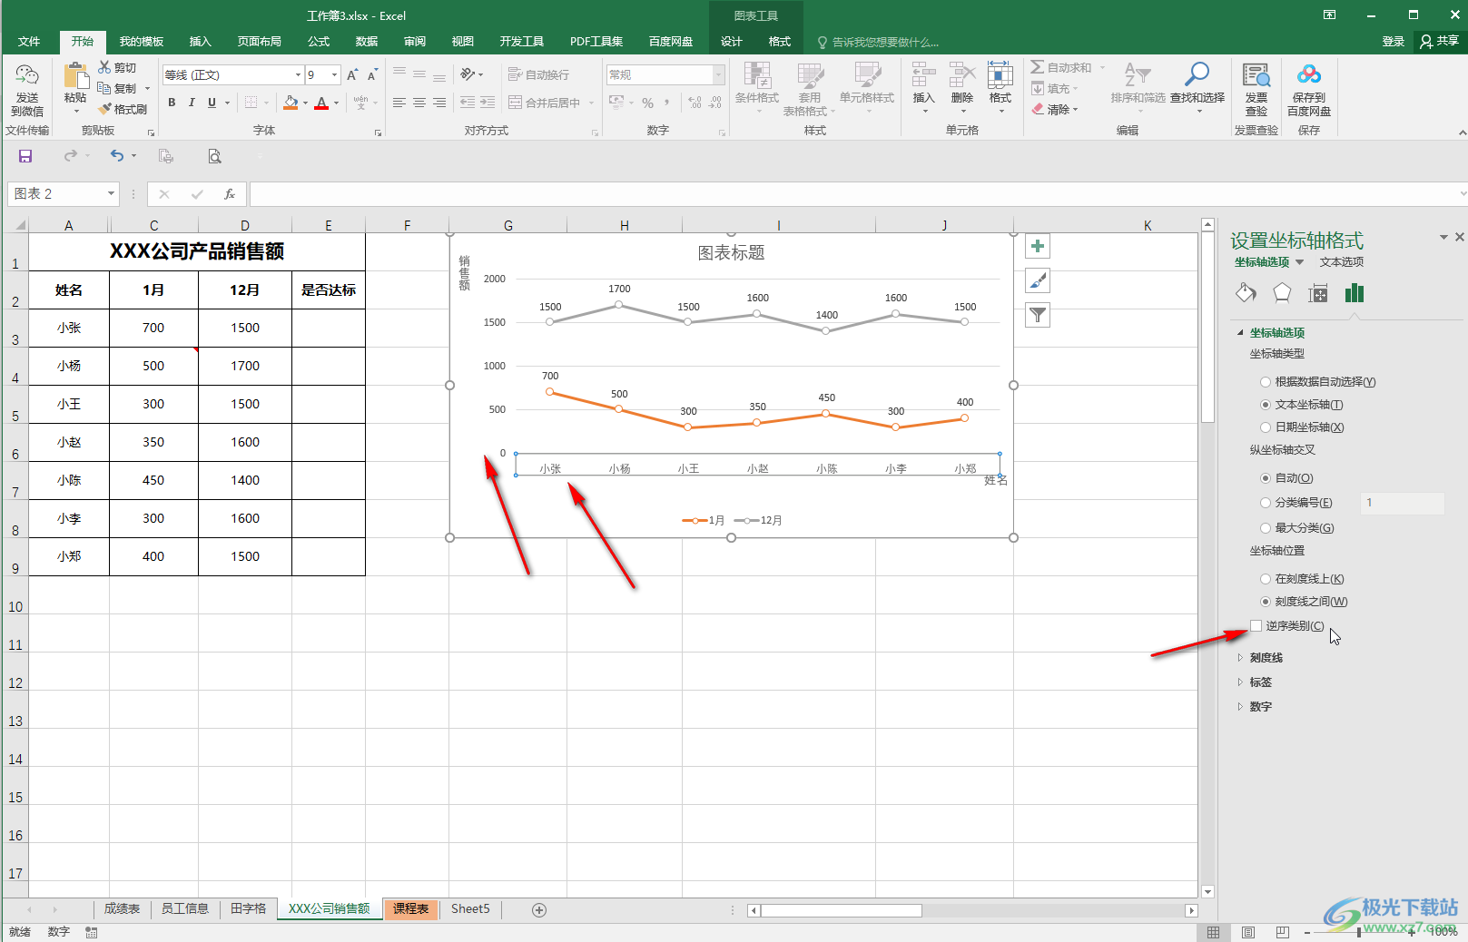The width and height of the screenshot is (1468, 942).
Task: Select Effects pentagon icon in pane
Action: tap(1282, 292)
